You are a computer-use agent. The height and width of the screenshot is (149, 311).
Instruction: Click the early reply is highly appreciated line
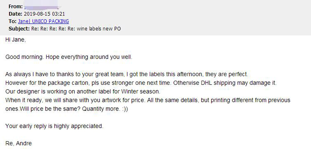(54, 126)
